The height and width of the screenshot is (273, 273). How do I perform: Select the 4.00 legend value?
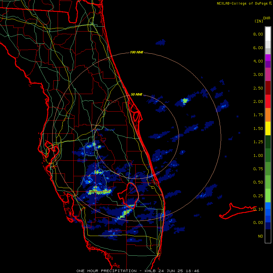point(258,61)
